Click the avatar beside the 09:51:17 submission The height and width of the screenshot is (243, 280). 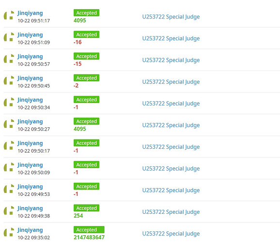pyautogui.click(x=9, y=15)
